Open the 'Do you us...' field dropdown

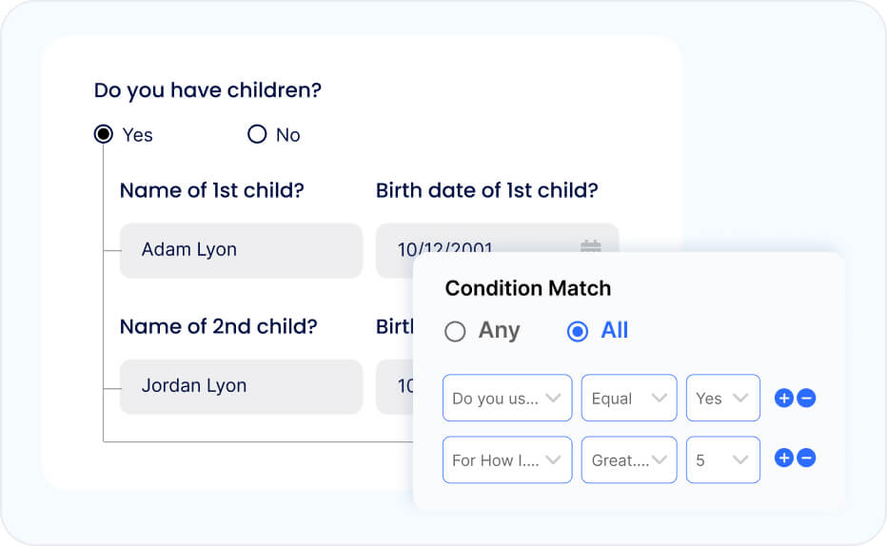pos(507,398)
